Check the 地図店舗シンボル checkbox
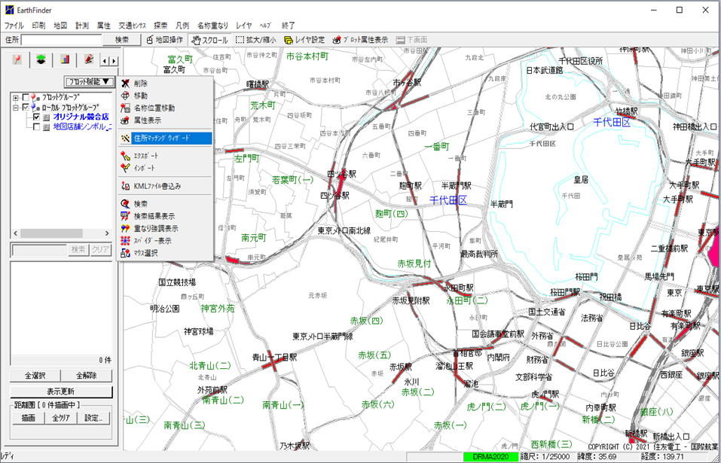This screenshot has width=721, height=463. click(x=36, y=127)
